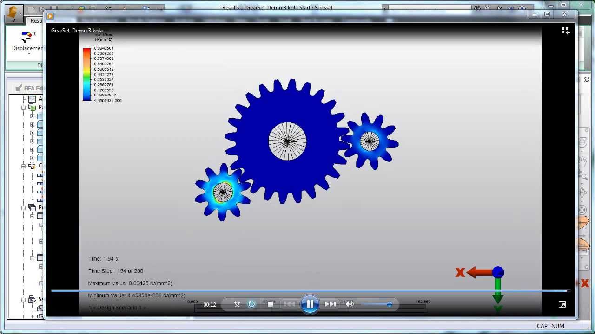Enter full screen via bottom-right arrow icon

click(562, 304)
